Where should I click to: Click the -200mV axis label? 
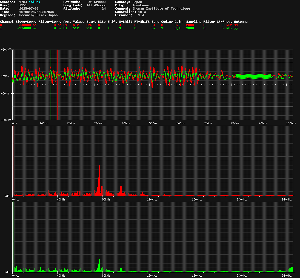point(6,120)
